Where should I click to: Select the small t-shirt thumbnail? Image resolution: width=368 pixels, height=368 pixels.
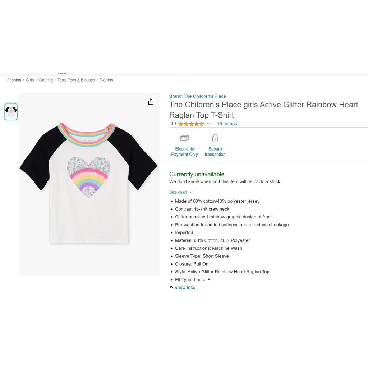click(11, 112)
